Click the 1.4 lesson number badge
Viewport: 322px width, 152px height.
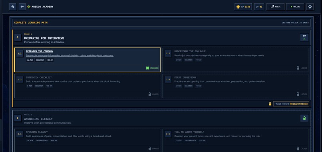coord(168,79)
